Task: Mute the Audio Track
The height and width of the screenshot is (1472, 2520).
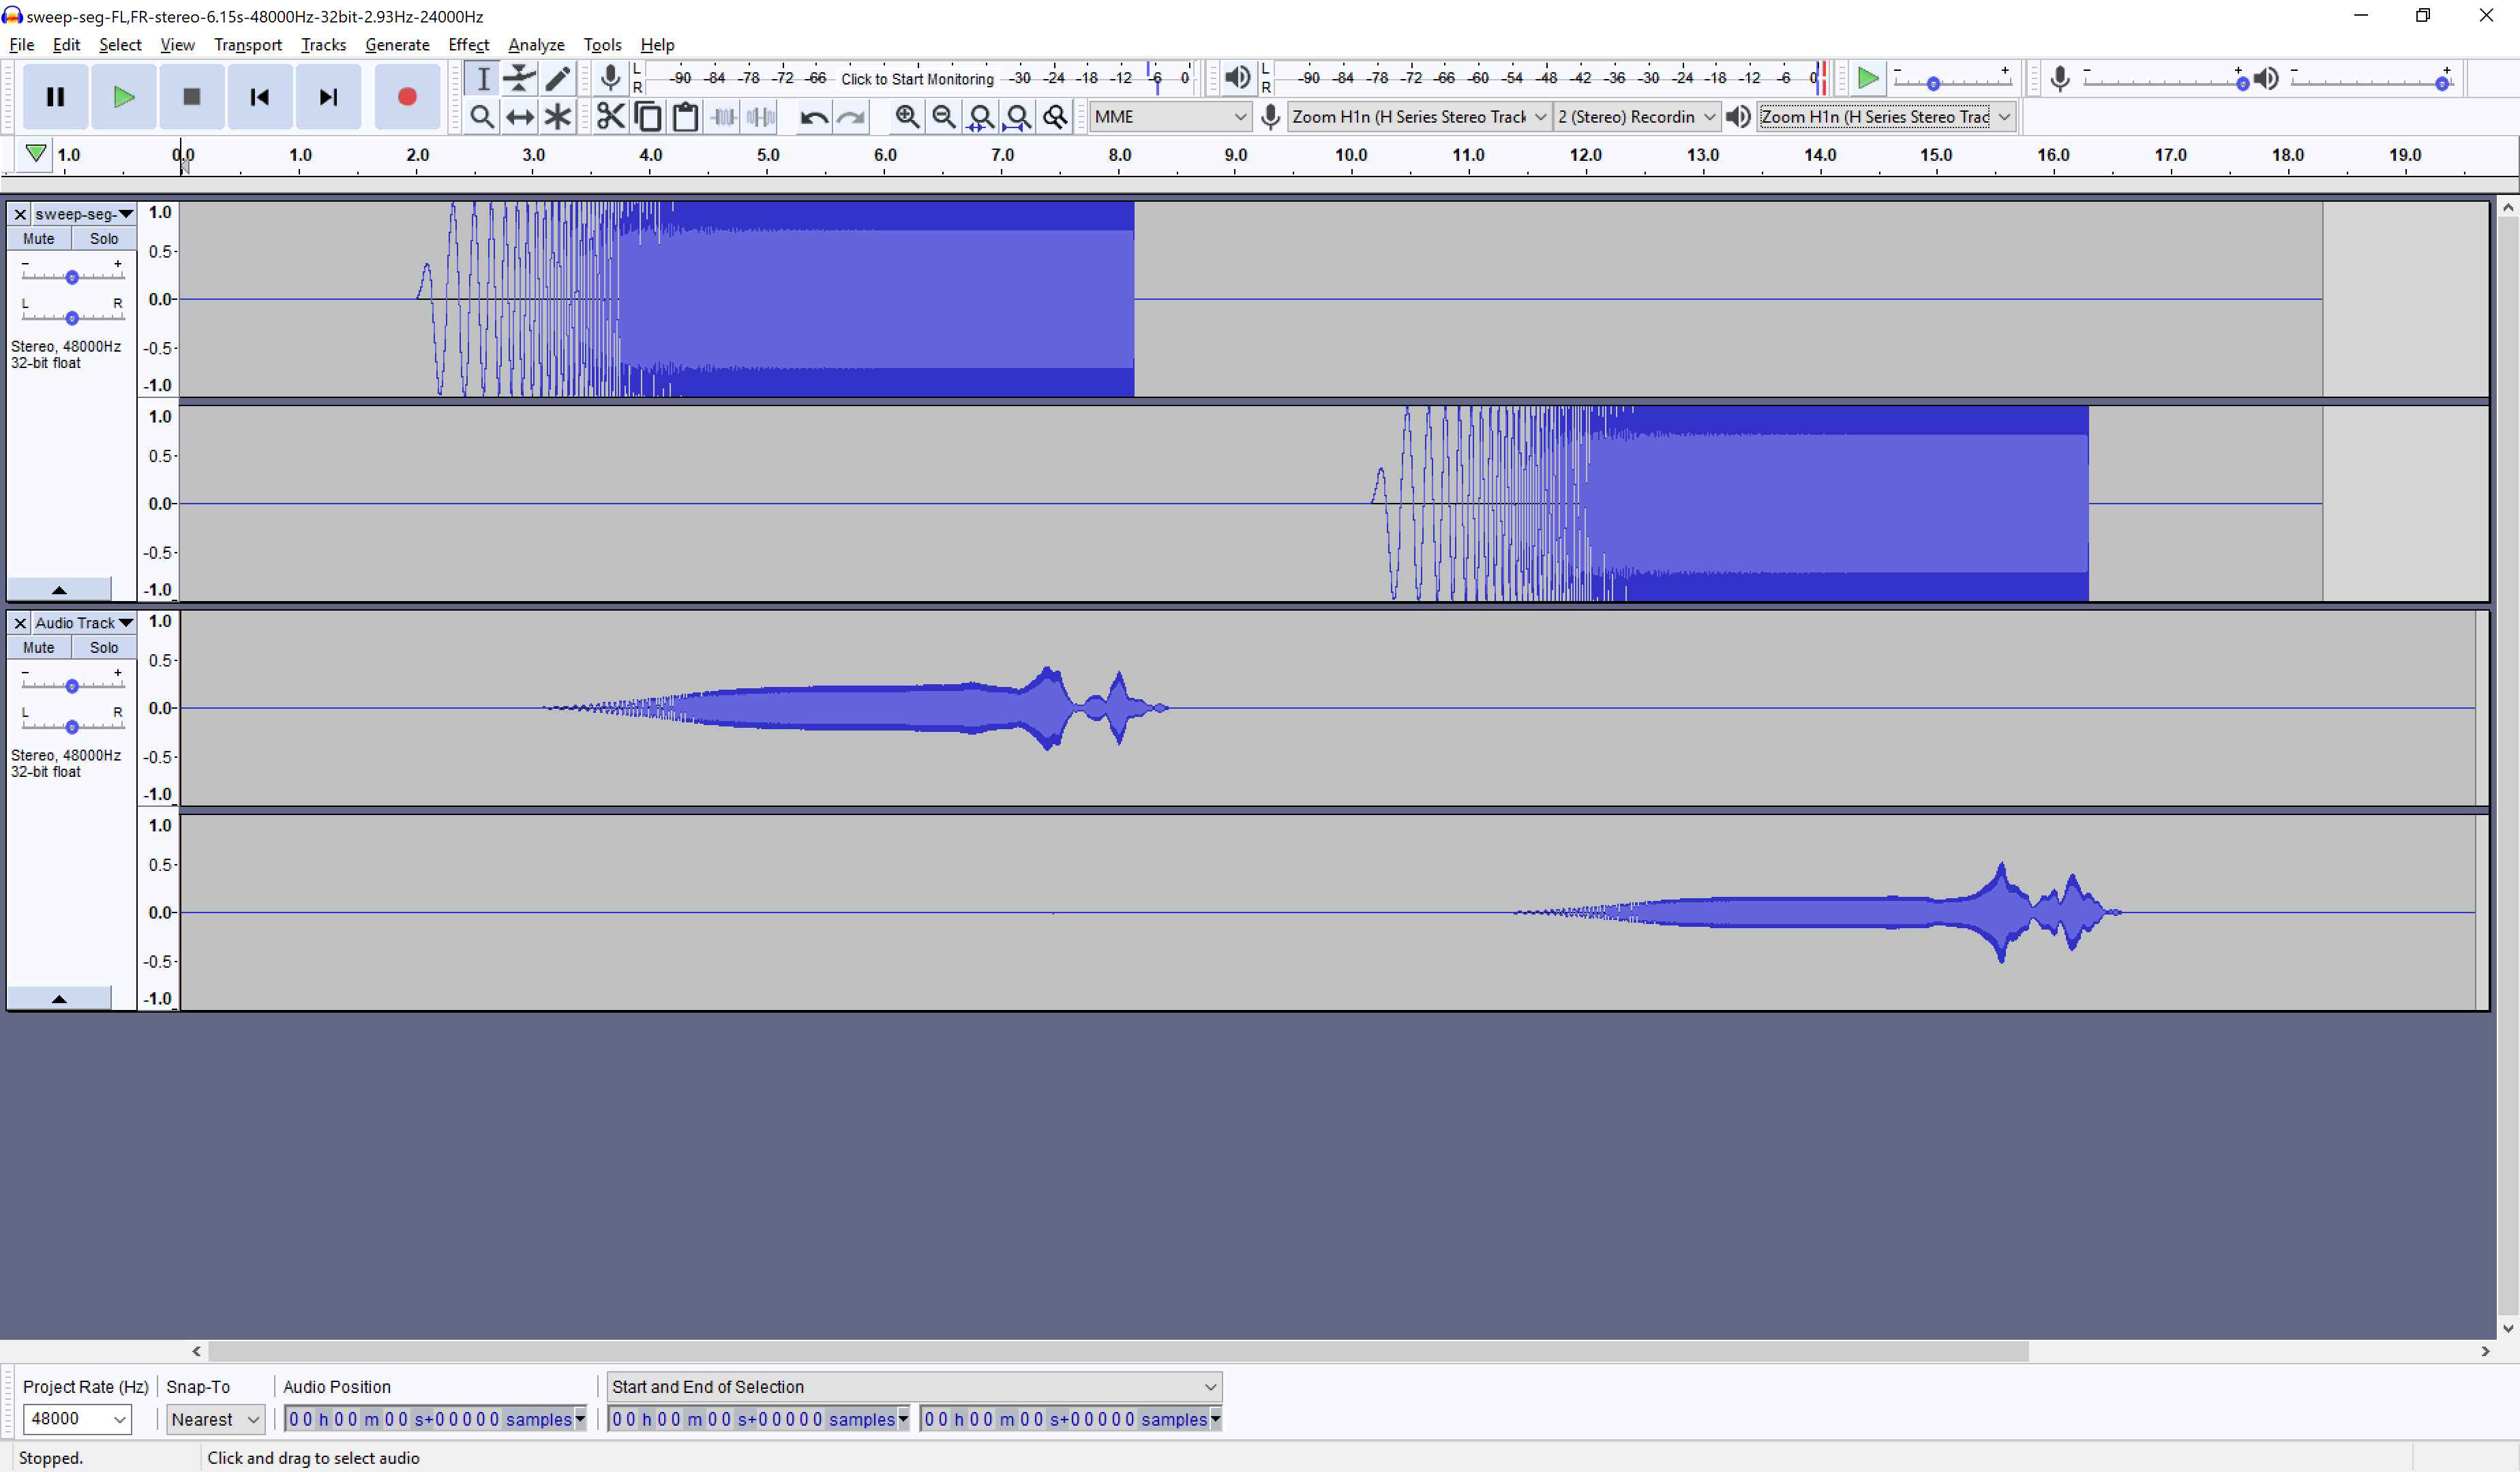Action: point(38,647)
